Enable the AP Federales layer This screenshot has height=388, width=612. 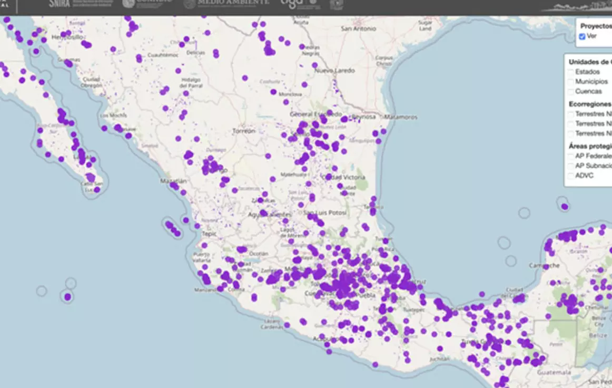point(570,156)
